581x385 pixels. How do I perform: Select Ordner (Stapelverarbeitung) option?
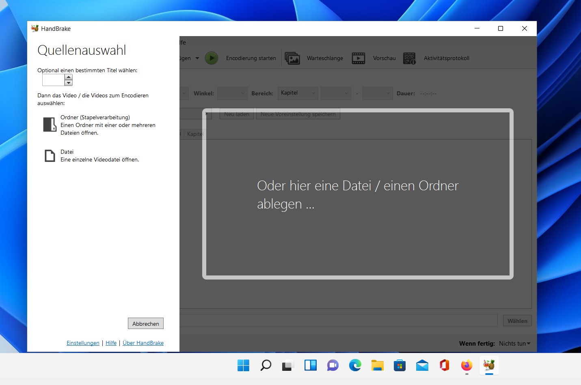pyautogui.click(x=100, y=125)
